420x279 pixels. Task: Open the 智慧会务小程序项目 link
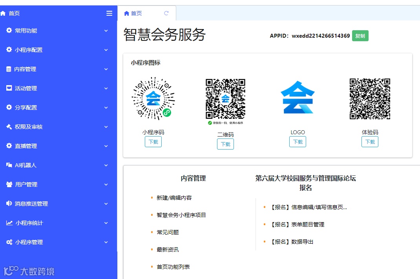tap(181, 215)
